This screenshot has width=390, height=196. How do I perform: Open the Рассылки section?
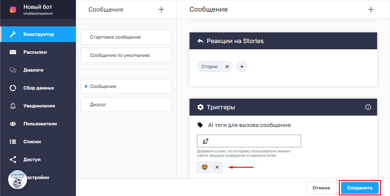35,52
